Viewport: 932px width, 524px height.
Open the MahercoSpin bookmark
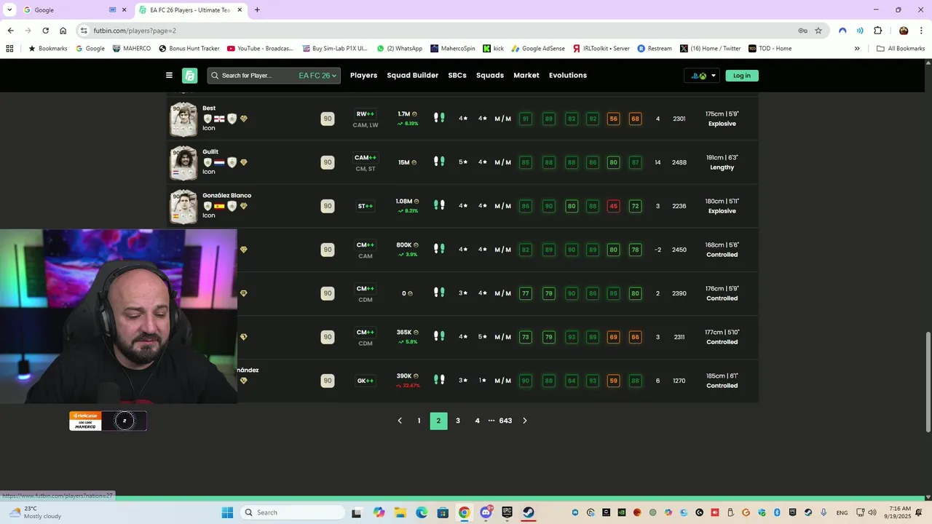(453, 49)
